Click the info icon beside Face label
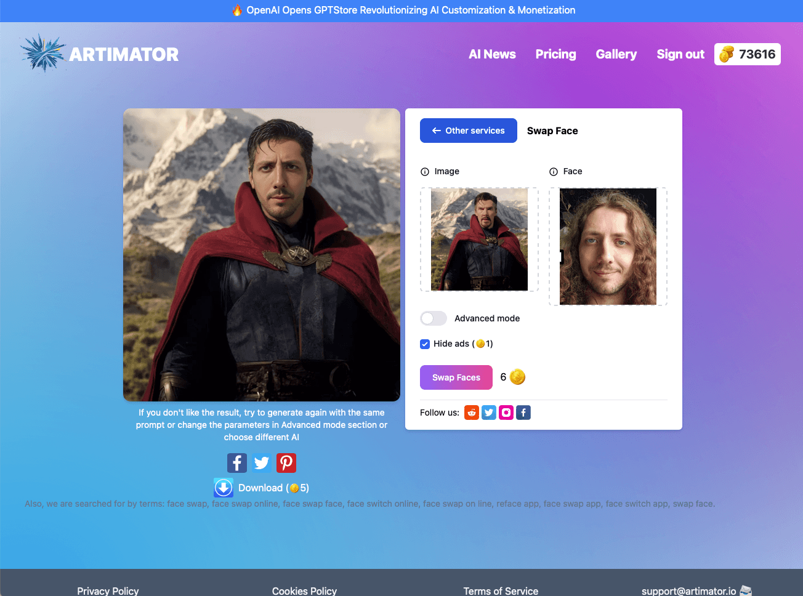This screenshot has width=803, height=596. point(554,172)
